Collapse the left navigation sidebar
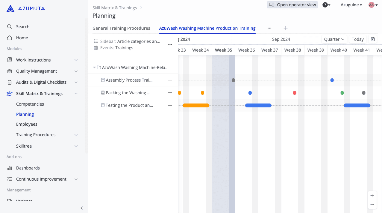 pyautogui.click(x=81, y=208)
